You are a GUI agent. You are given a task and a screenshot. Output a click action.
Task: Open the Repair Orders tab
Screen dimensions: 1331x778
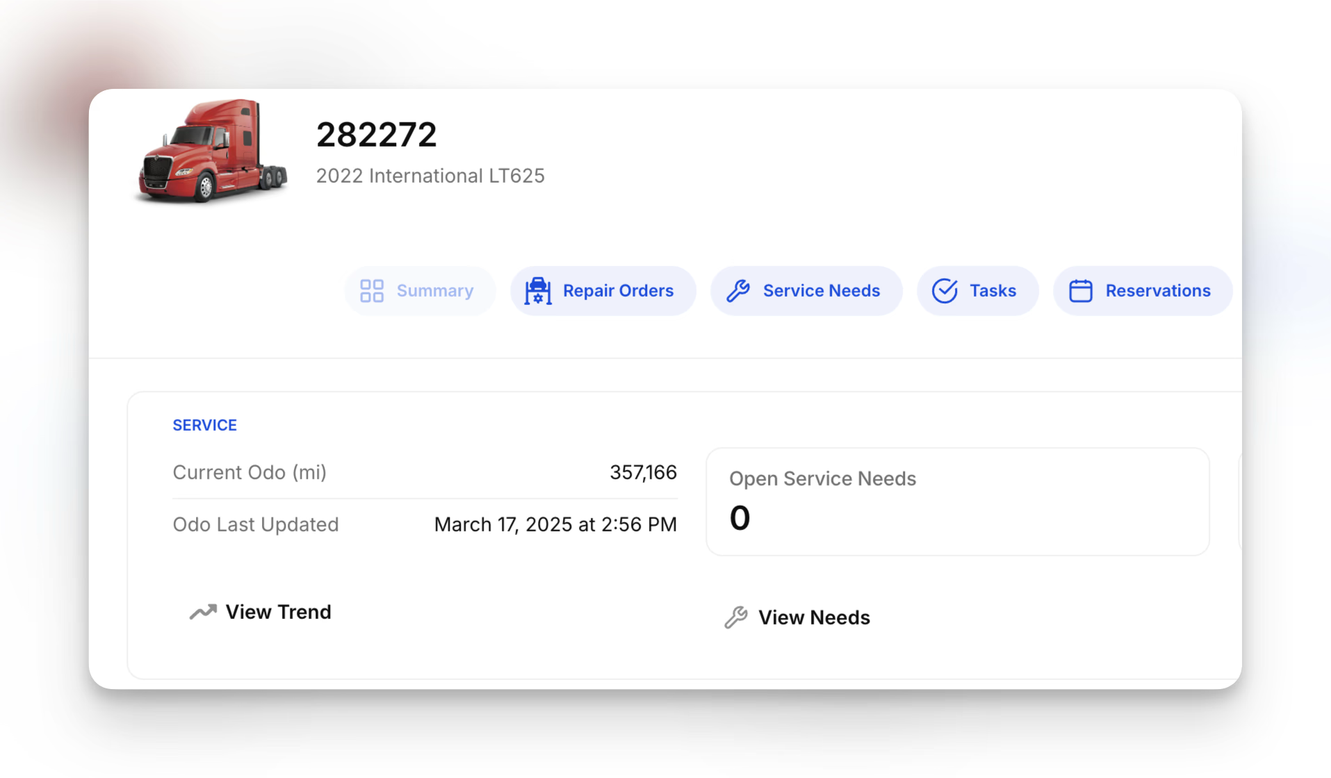[618, 291]
